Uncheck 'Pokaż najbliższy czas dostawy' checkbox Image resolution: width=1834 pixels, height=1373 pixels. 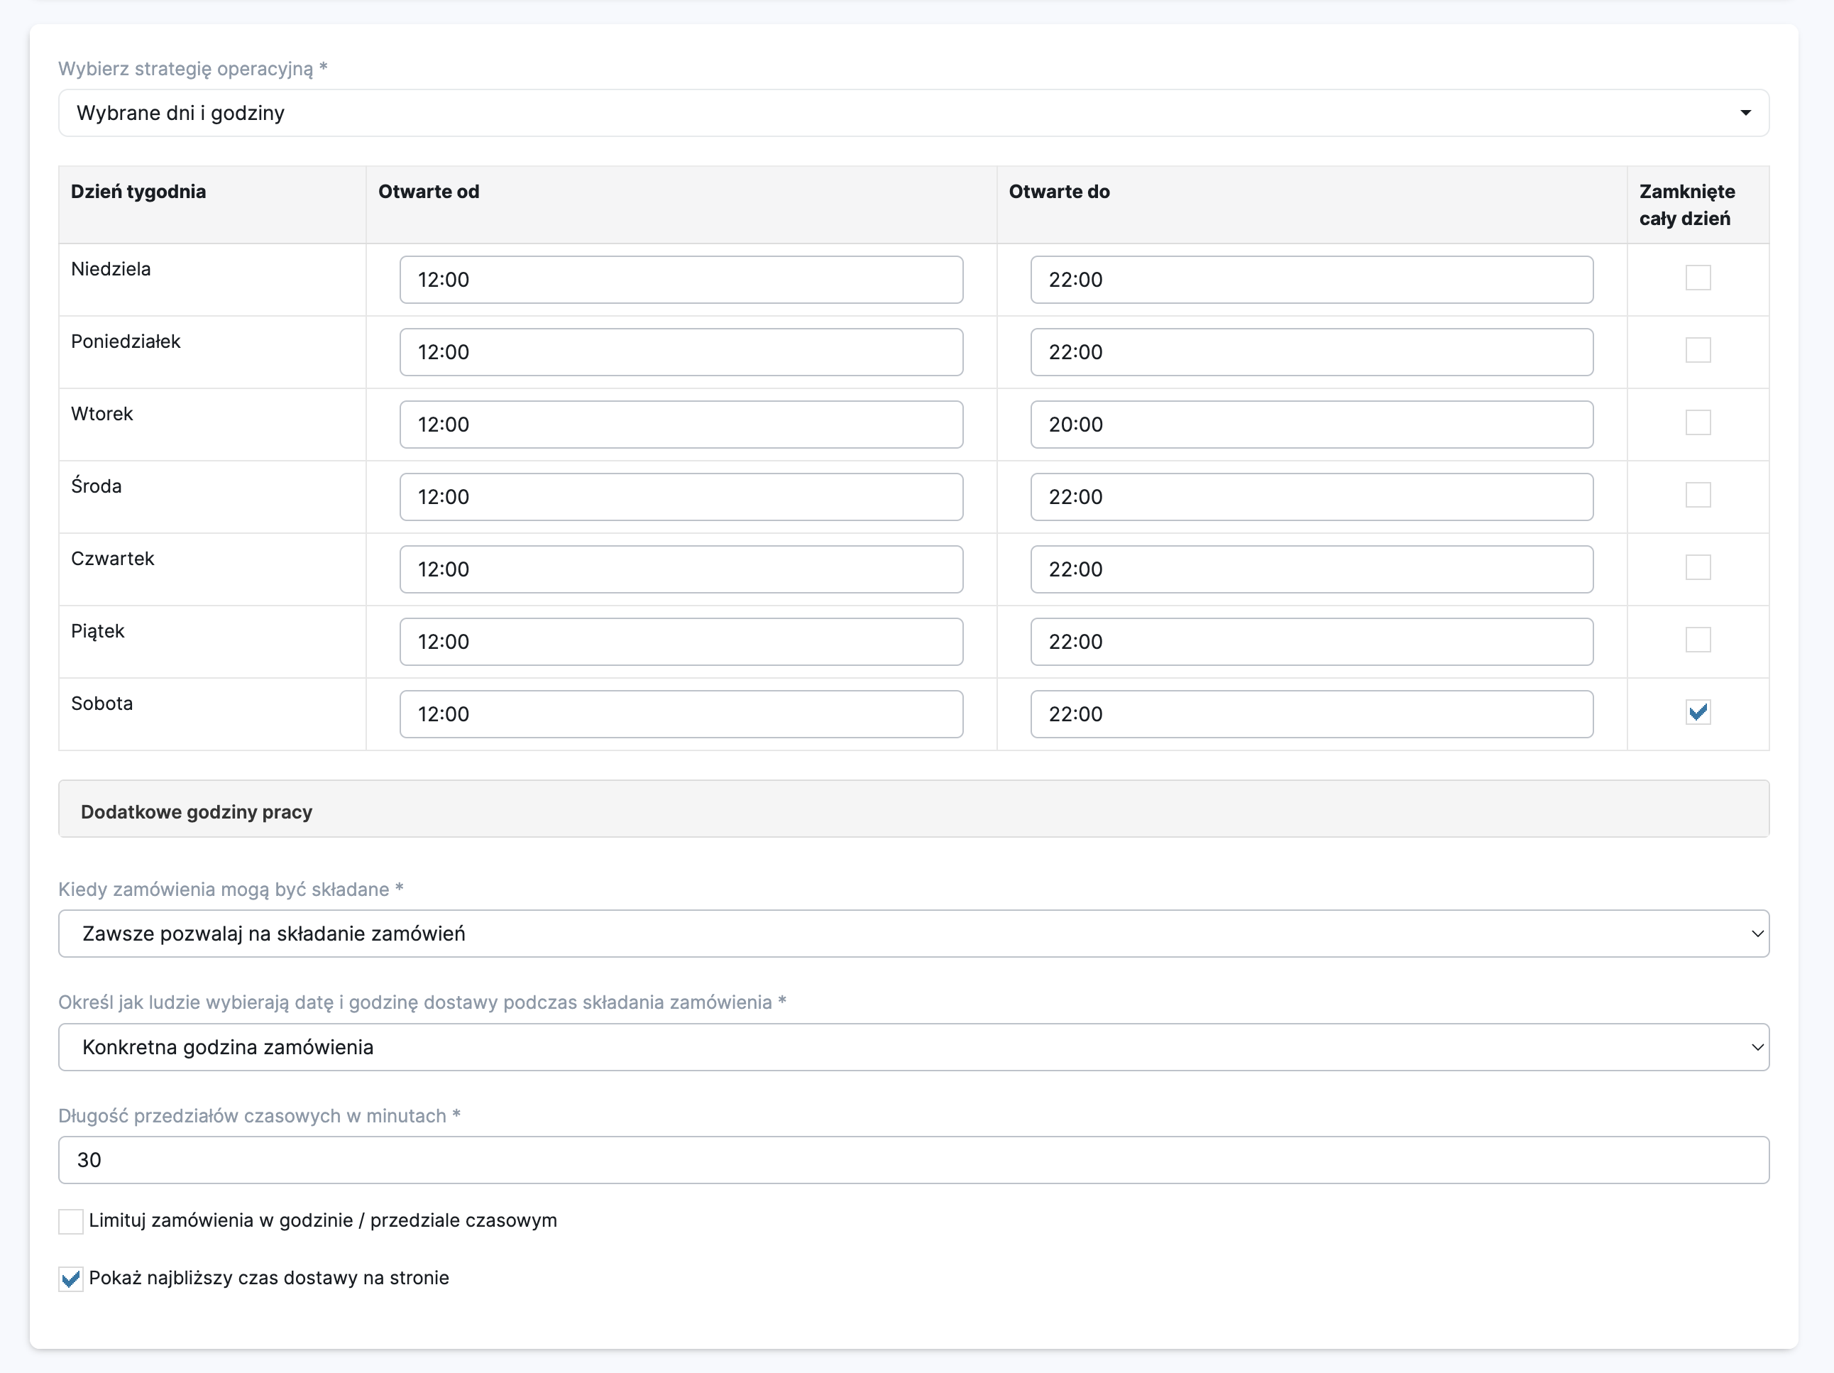(x=71, y=1279)
